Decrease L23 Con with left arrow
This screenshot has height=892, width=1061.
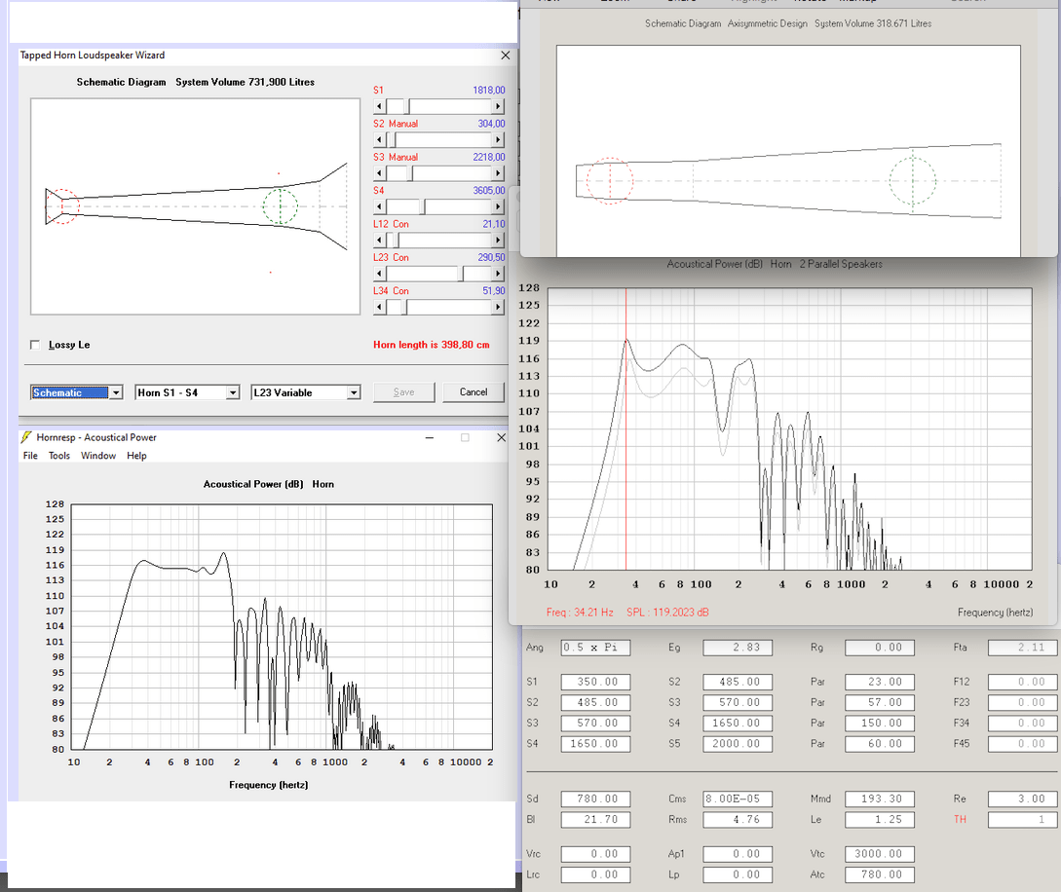[379, 274]
